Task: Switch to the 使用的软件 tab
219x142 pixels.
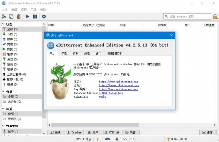Action: [114, 54]
